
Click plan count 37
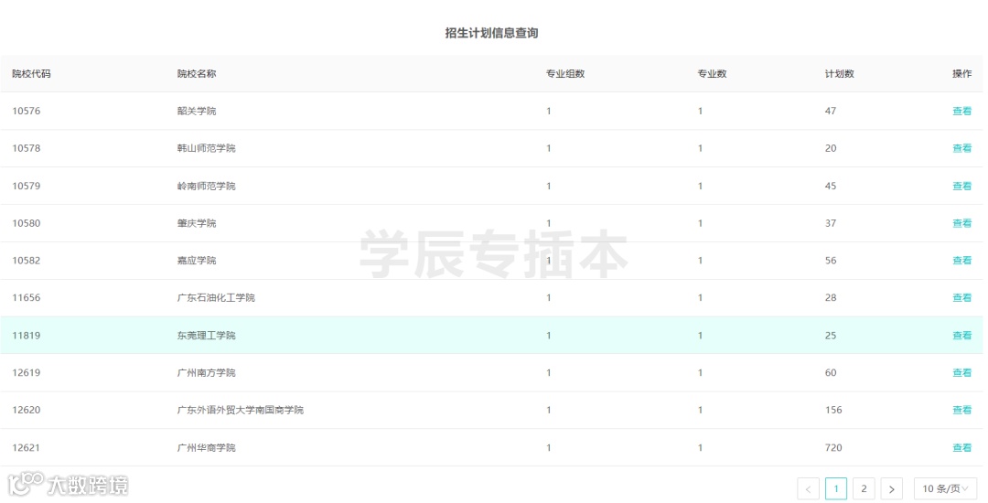tap(831, 223)
